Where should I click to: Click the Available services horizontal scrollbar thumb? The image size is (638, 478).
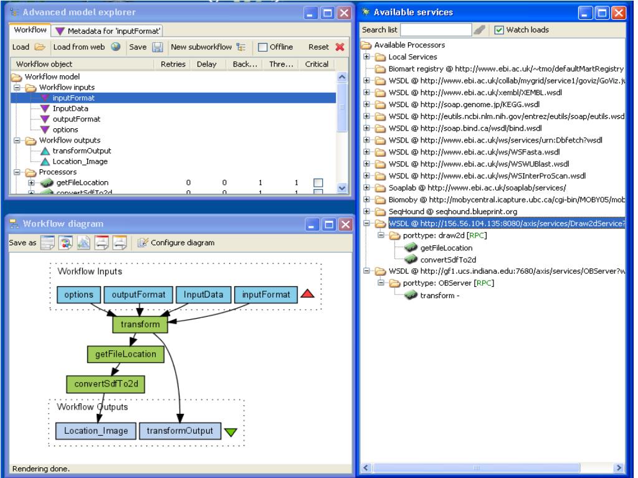tap(476, 467)
